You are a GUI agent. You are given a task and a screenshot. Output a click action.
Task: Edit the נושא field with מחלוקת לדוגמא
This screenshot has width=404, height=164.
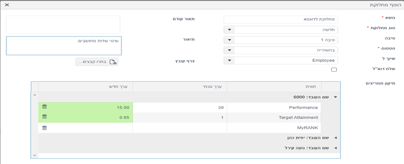pos(281,20)
